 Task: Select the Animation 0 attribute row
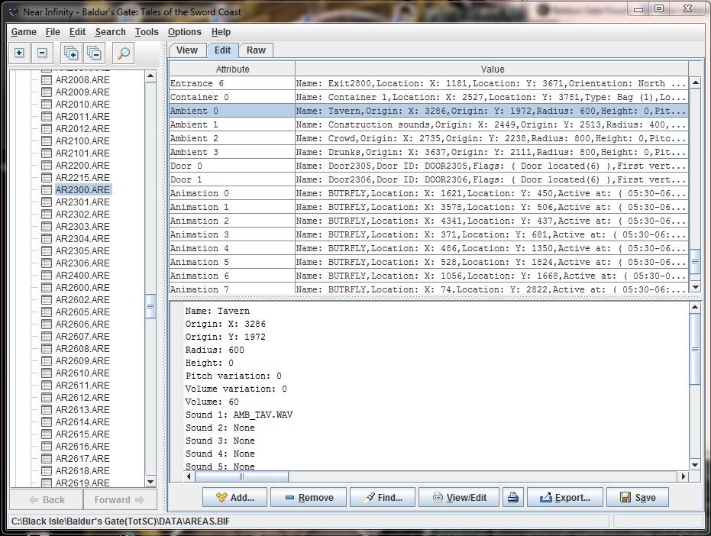tap(428, 193)
